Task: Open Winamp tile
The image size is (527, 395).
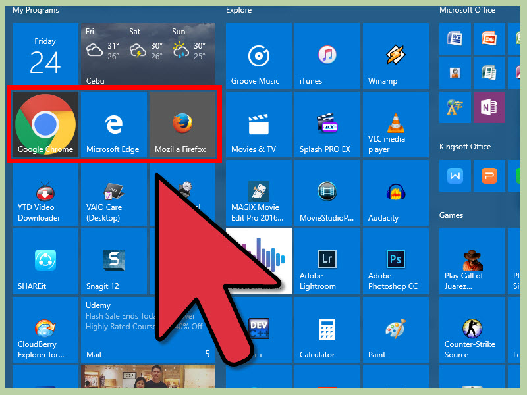Action: click(396, 56)
